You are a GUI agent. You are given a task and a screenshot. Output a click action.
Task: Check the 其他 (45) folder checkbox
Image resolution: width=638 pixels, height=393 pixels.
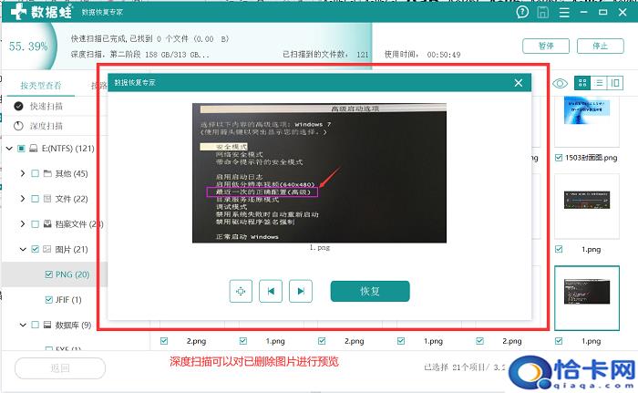click(35, 173)
